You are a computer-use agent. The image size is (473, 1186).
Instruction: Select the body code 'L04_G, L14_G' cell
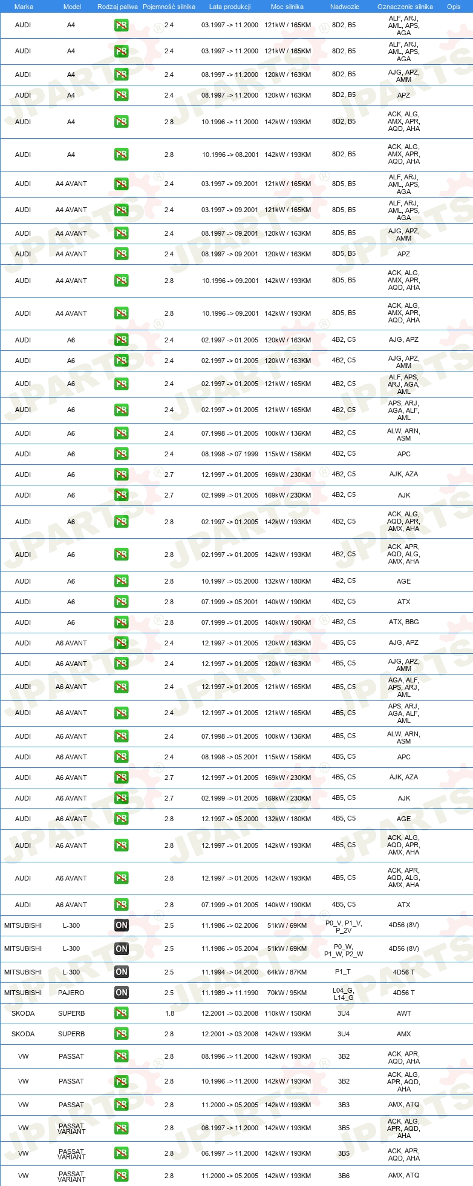pos(344,993)
